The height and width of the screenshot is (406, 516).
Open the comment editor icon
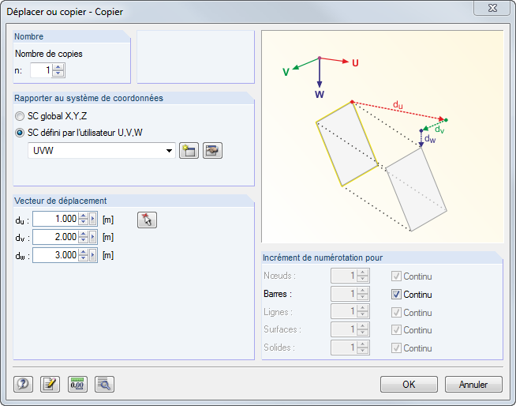point(50,384)
